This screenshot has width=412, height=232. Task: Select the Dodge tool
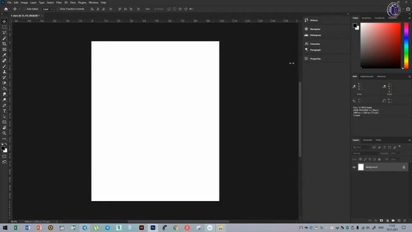(x=5, y=100)
